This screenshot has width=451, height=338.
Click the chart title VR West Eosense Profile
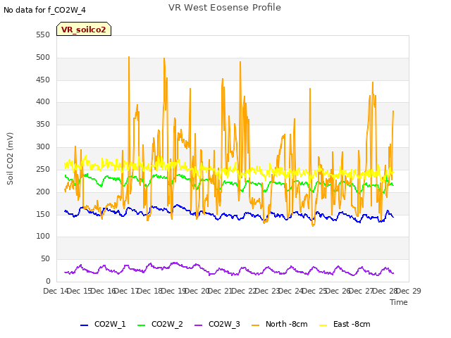coord(225,8)
